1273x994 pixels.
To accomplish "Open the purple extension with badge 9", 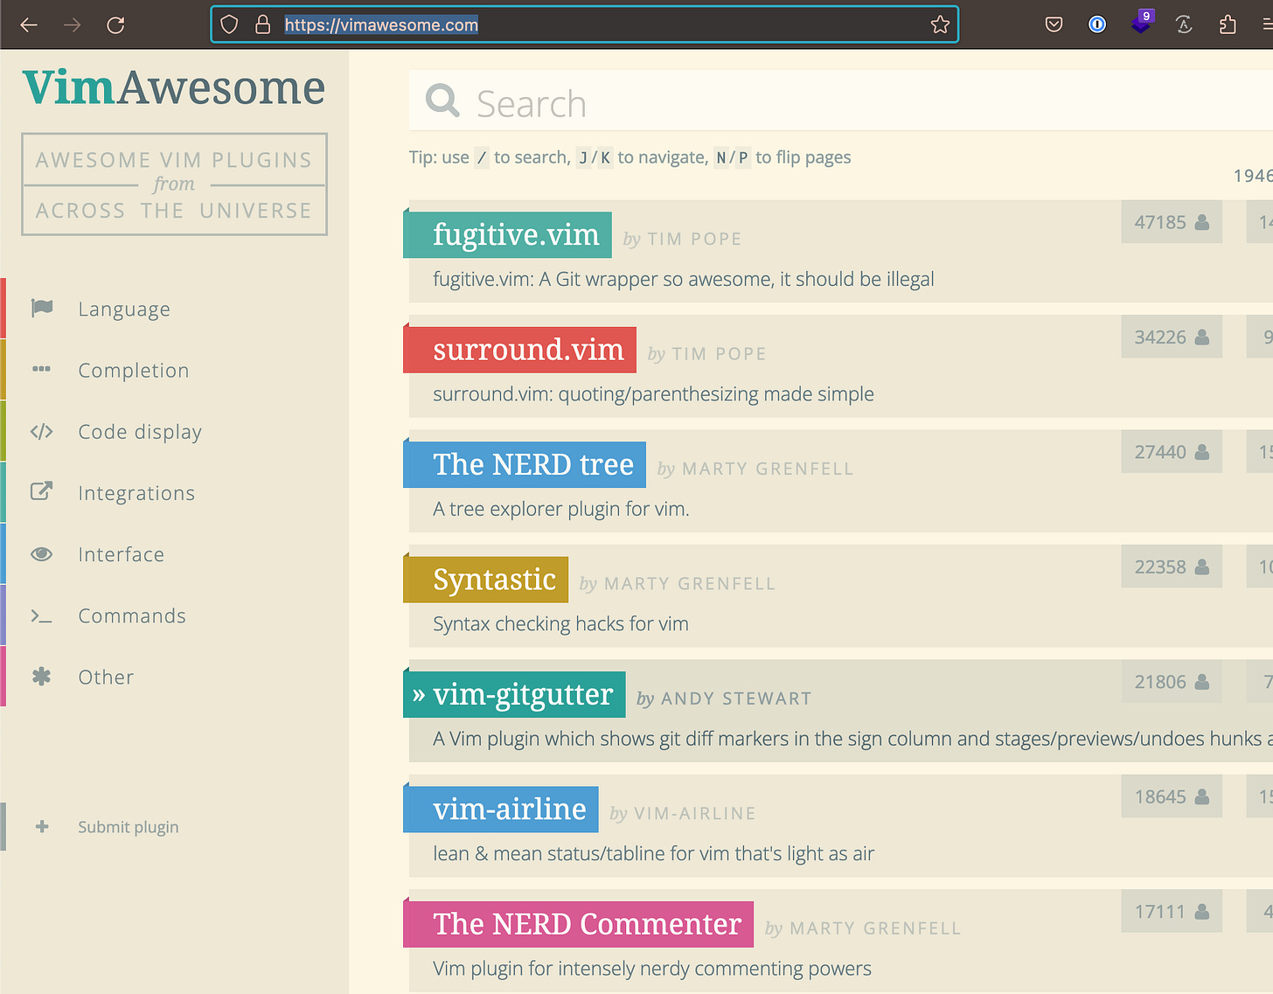I will (1141, 22).
